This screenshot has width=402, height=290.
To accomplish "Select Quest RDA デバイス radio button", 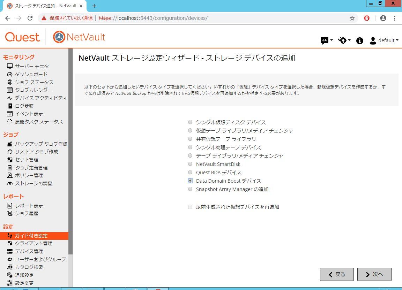I will coord(190,172).
